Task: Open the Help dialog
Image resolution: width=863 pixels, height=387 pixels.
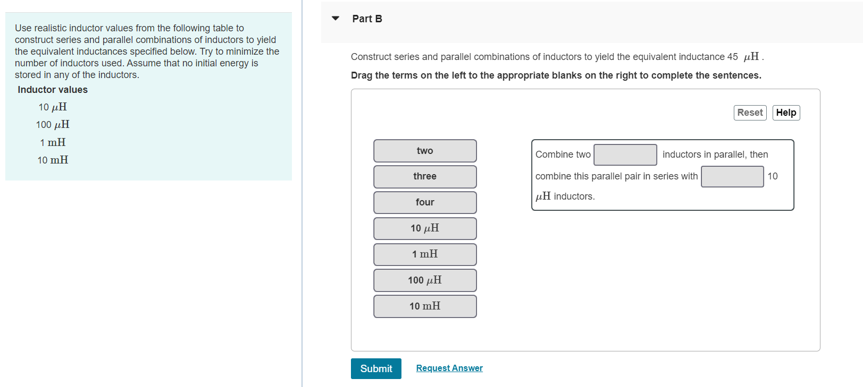Action: [786, 113]
